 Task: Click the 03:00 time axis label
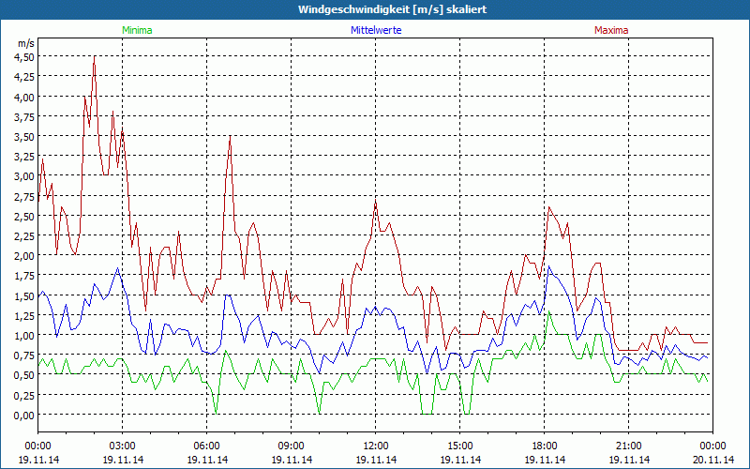pyautogui.click(x=123, y=446)
